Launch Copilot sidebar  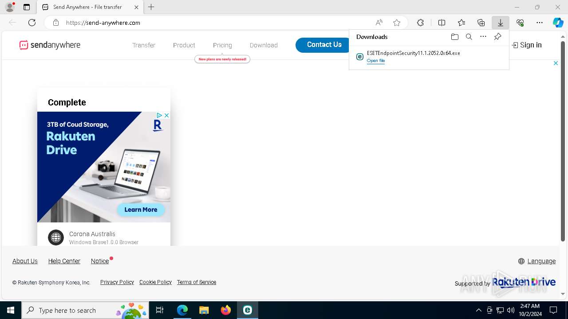pos(558,23)
